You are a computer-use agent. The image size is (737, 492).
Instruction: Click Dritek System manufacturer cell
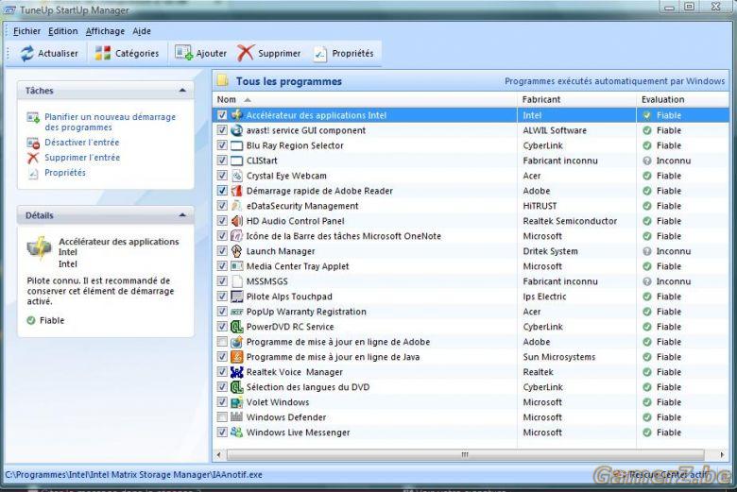point(551,251)
